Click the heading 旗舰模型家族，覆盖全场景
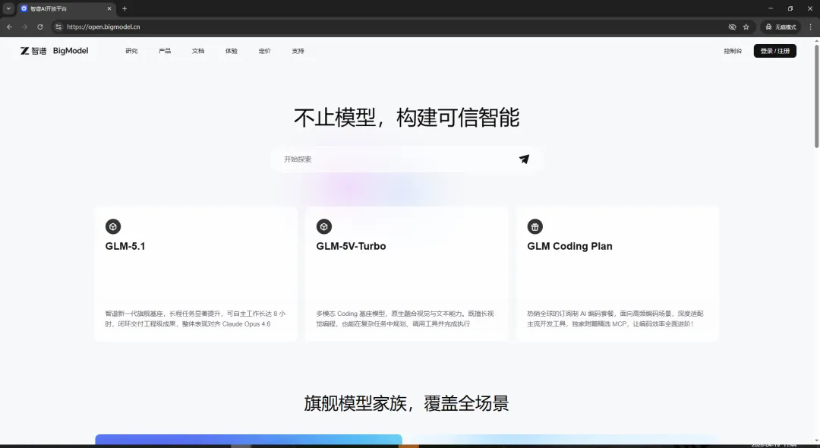 (406, 403)
